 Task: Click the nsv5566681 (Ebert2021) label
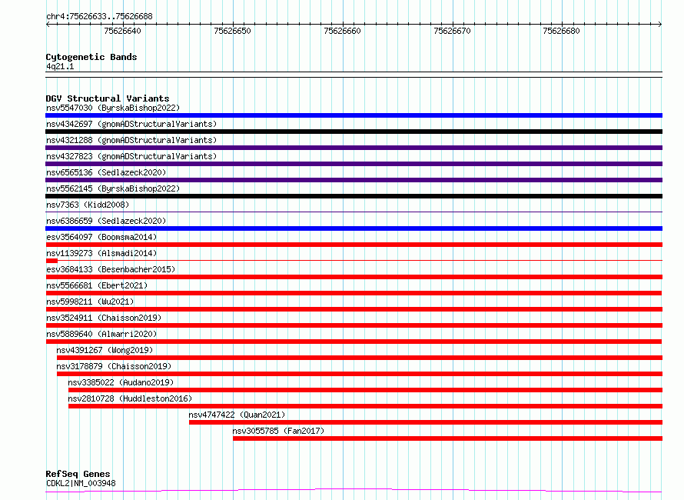click(97, 285)
